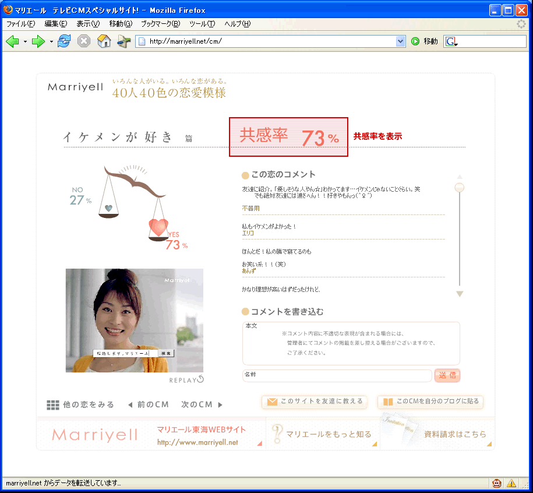Click the Stop loading icon
The height and width of the screenshot is (493, 533).
84,41
